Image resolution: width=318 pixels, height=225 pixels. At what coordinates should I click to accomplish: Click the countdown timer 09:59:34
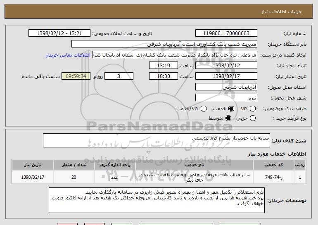(76, 76)
